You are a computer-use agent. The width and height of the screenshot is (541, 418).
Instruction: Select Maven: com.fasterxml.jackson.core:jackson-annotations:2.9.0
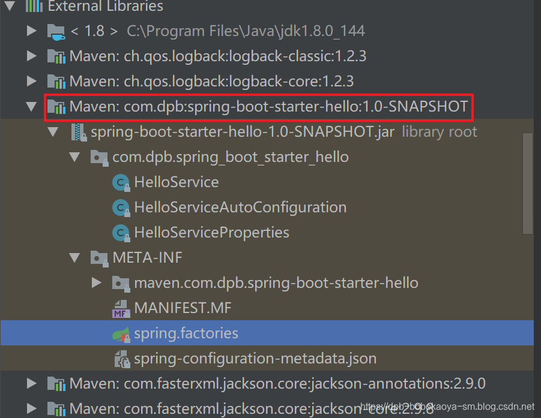point(277,384)
